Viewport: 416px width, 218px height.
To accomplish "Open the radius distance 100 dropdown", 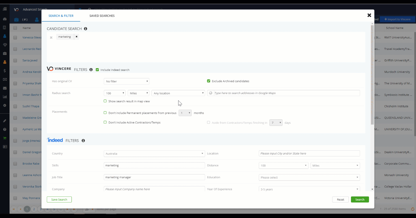I will click(x=115, y=93).
